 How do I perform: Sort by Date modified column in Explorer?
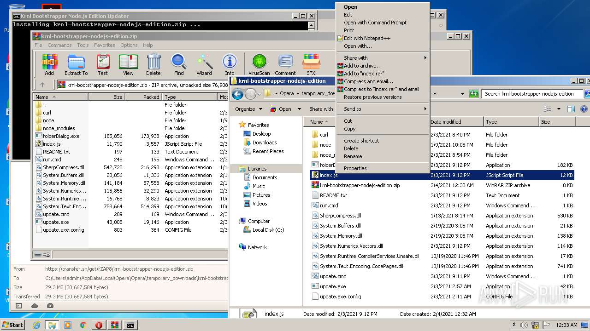(456, 122)
